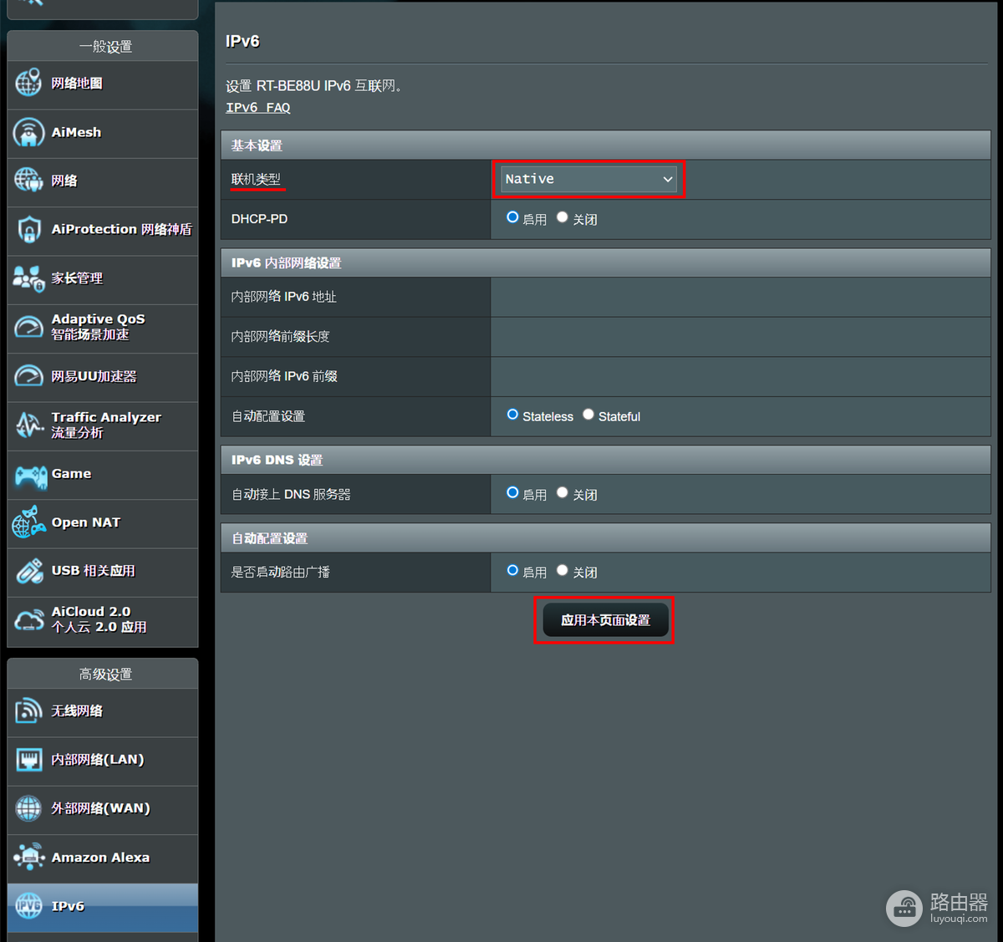Click the Game controller icon
Image resolution: width=1003 pixels, height=942 pixels.
tap(31, 476)
